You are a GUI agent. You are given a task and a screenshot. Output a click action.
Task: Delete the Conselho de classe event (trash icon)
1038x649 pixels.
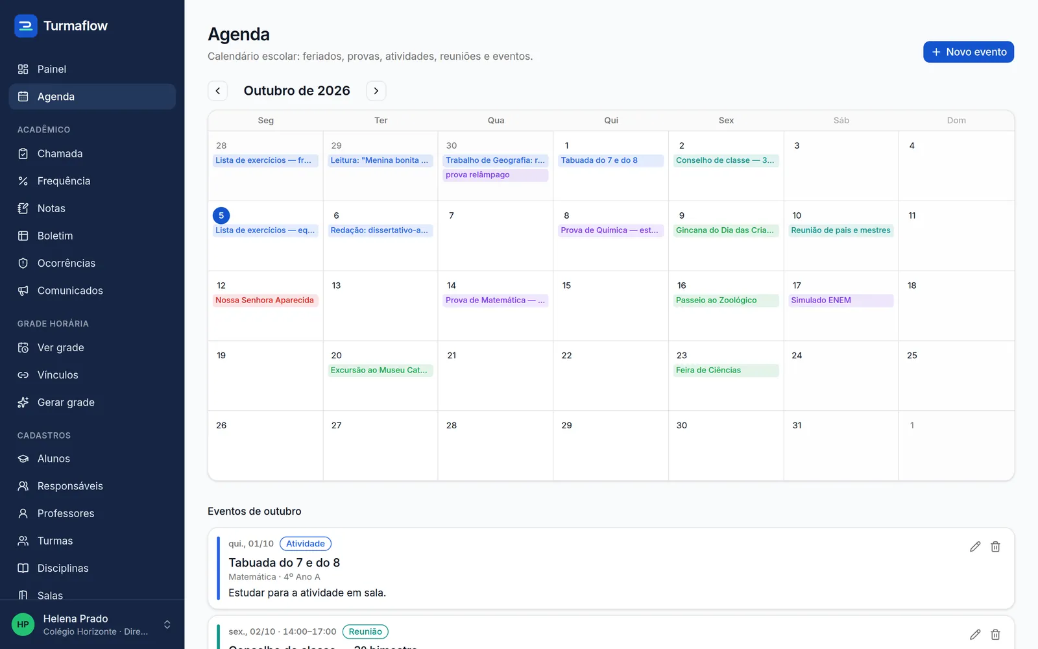[995, 634]
